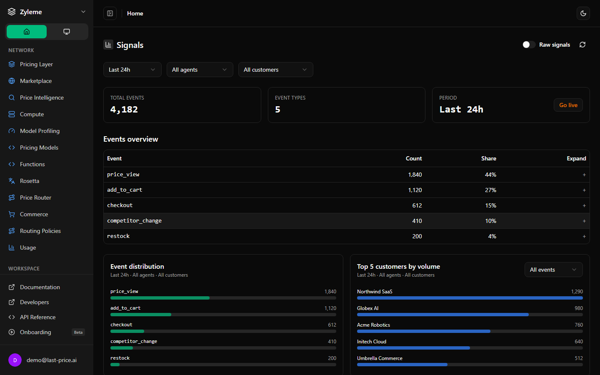Open the All events filter dropdown

click(553, 270)
